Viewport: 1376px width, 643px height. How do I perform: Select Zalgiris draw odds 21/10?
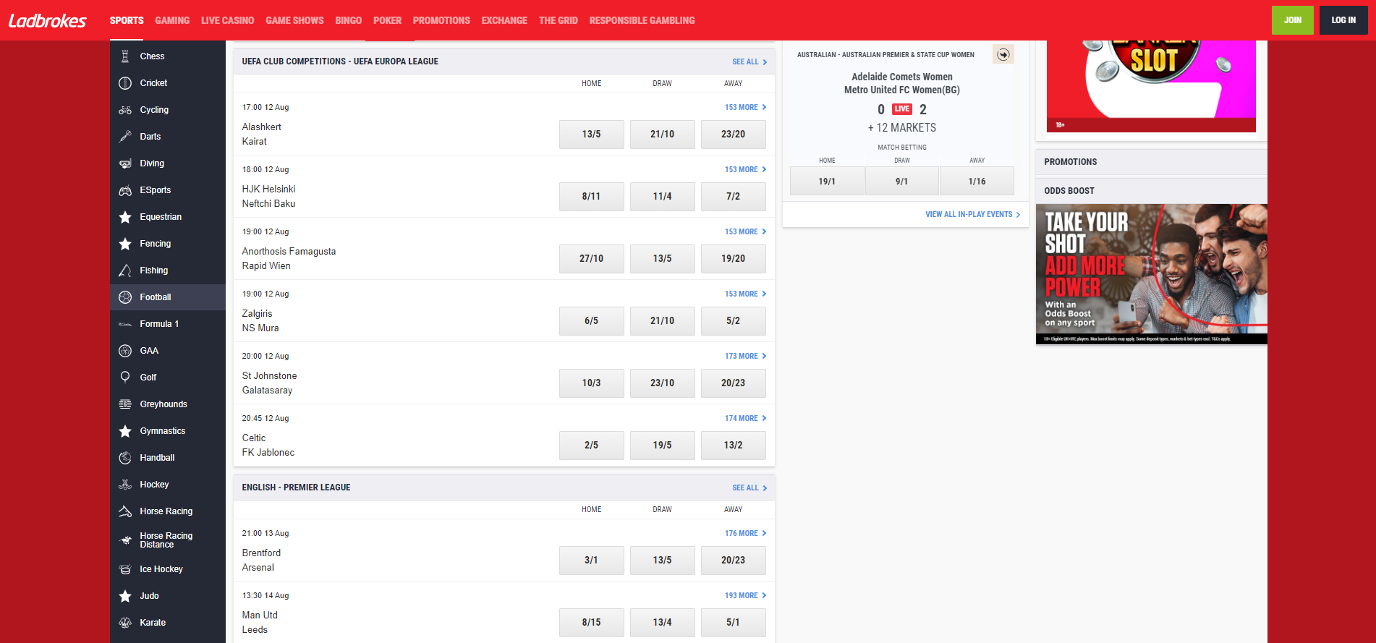662,321
